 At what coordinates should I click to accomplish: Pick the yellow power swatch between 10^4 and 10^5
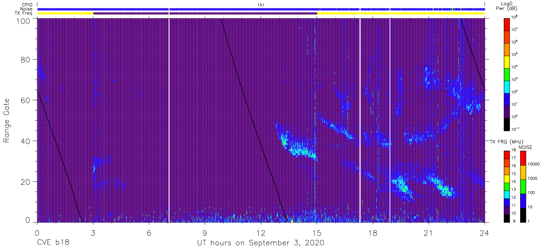coord(507,61)
